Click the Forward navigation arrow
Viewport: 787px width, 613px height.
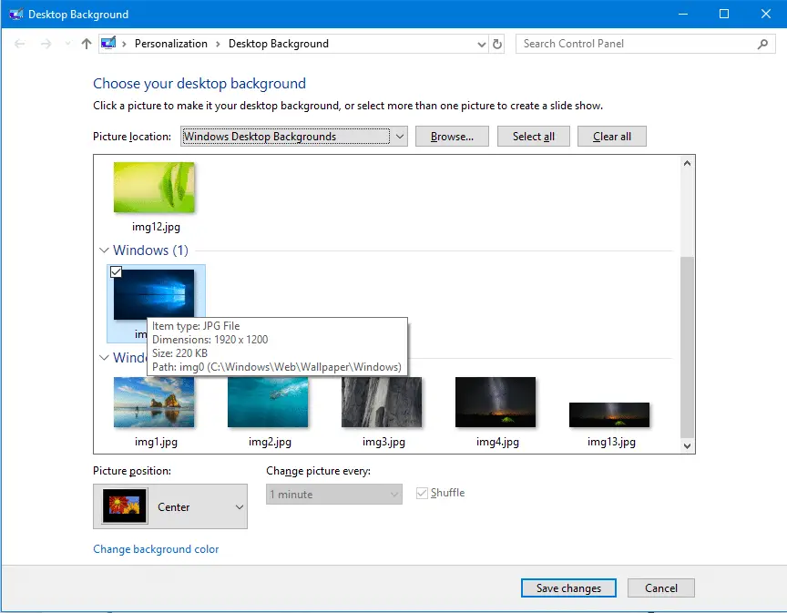pos(46,45)
